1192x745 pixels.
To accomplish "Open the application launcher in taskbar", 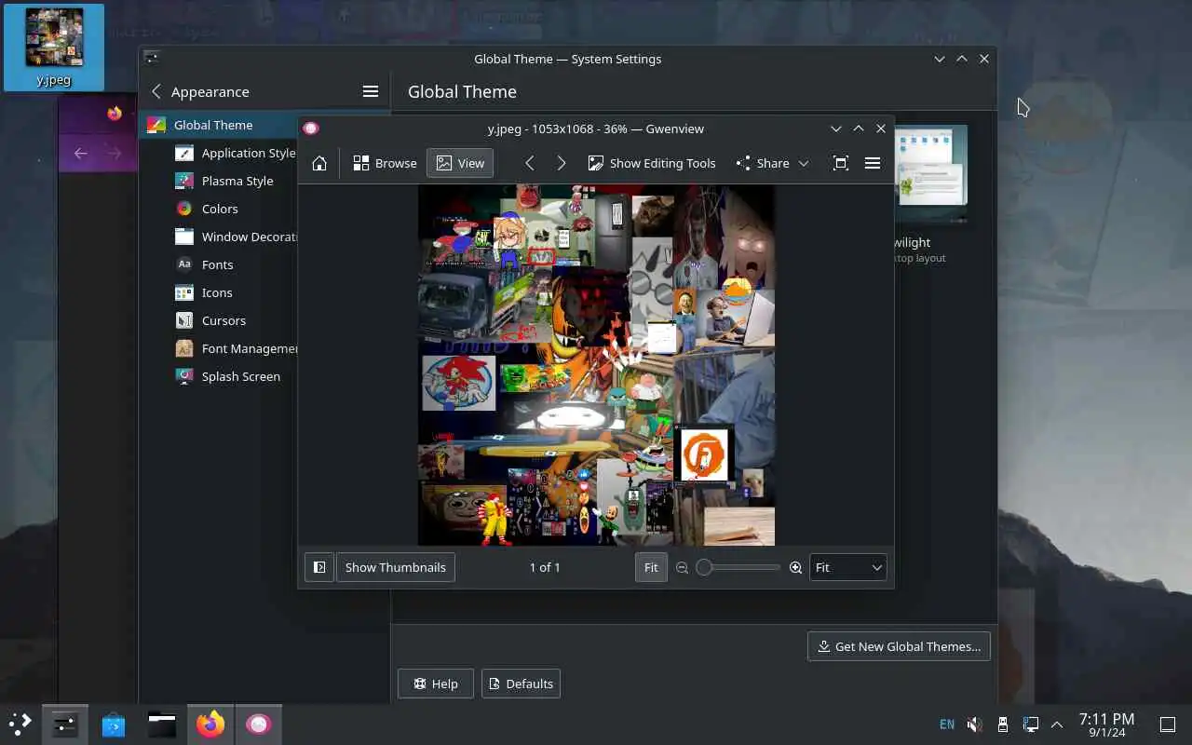I will coord(20,724).
